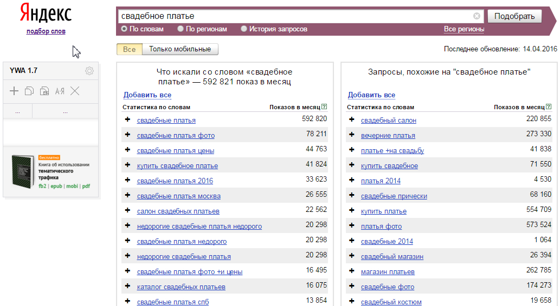Open help icon beside left 'Показов в месяц'

(324, 107)
